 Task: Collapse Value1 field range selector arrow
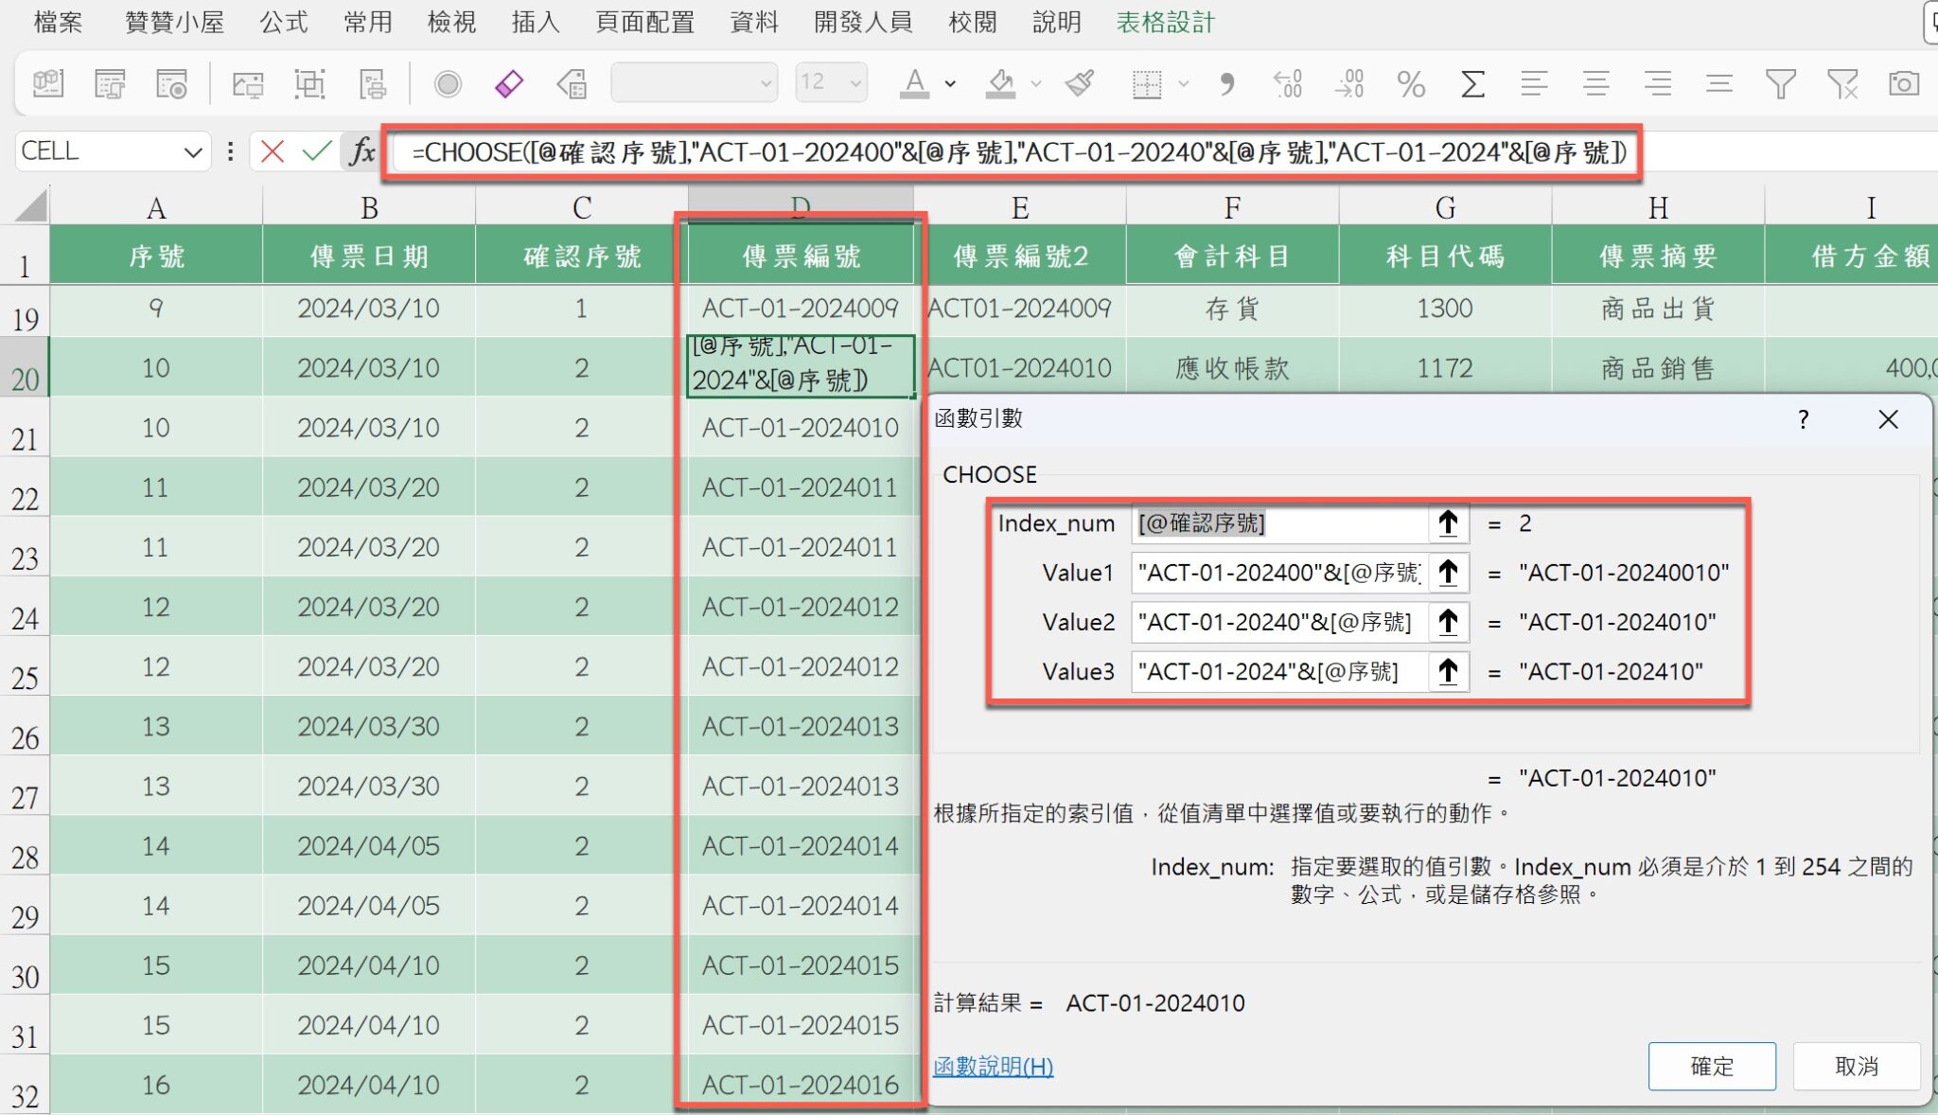[x=1448, y=573]
